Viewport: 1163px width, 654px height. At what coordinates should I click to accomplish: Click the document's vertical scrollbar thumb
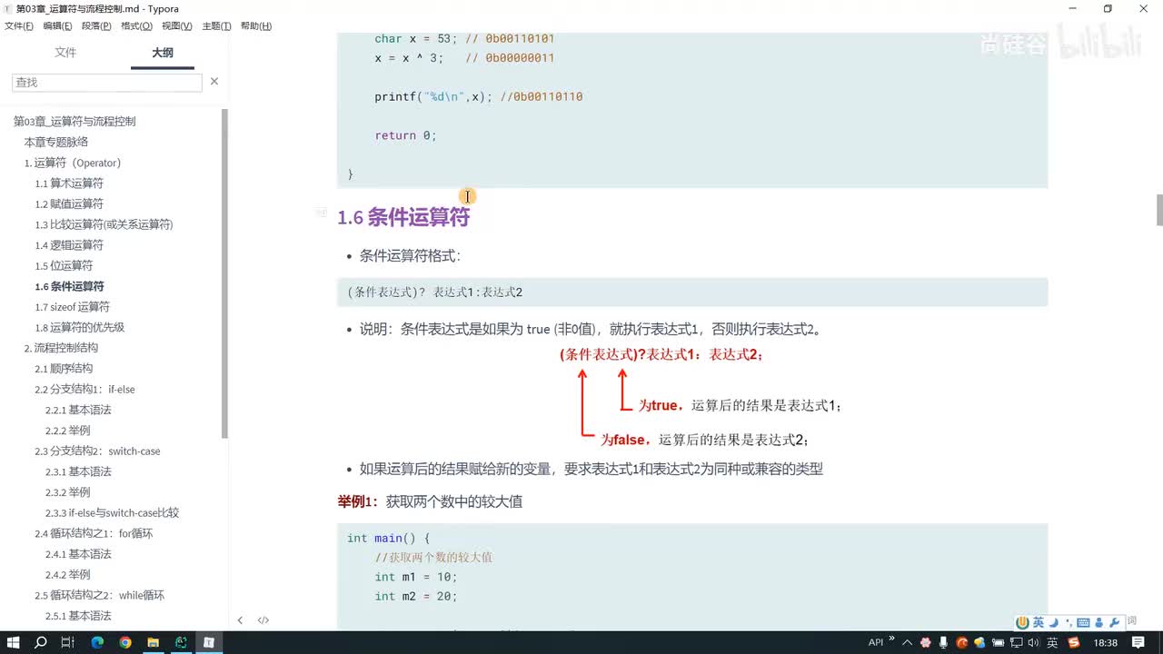point(1158,210)
